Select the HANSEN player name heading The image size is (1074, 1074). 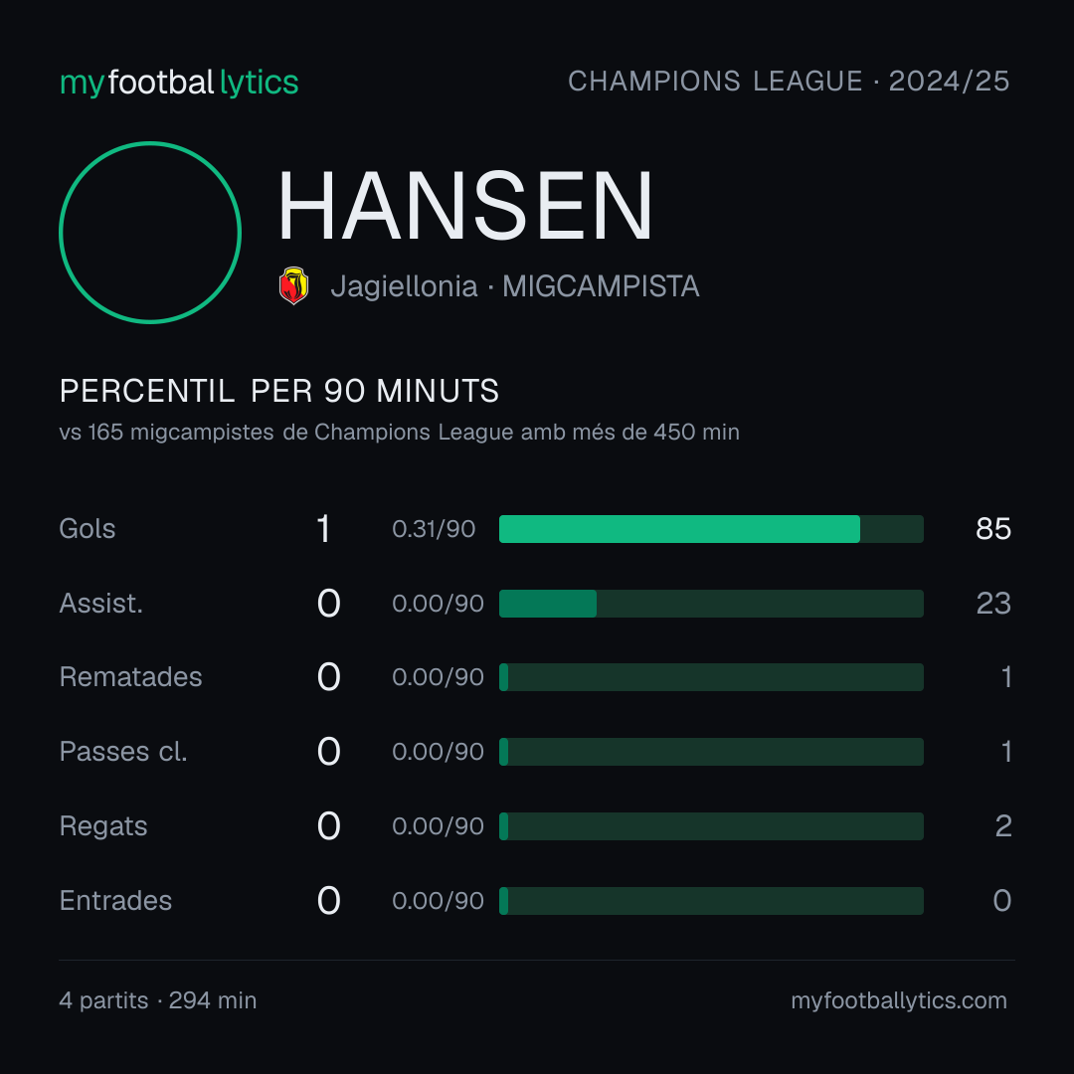click(465, 206)
